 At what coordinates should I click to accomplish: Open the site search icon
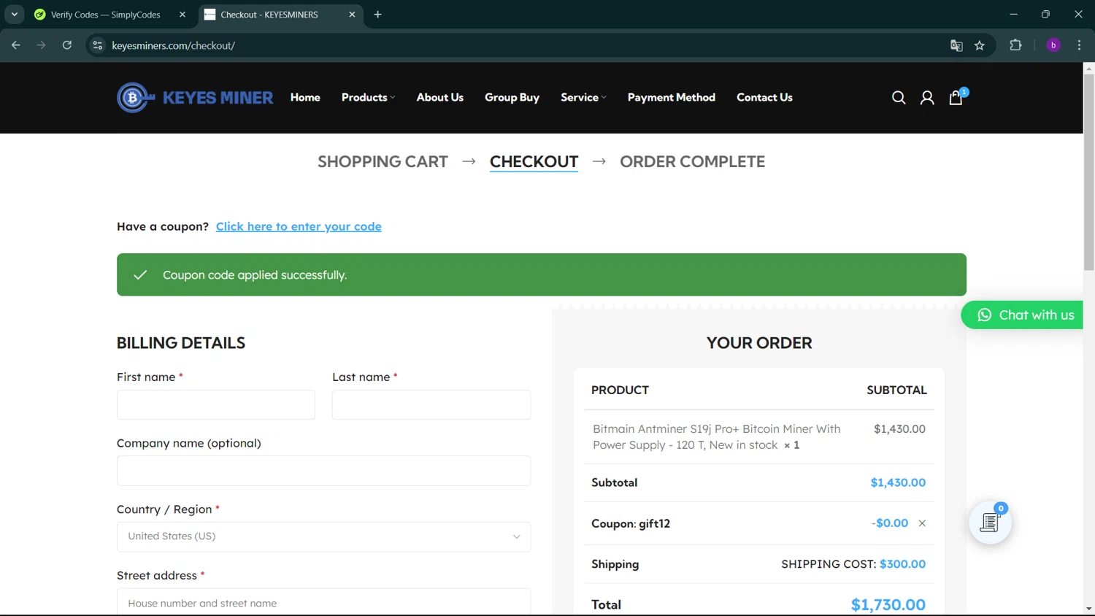click(899, 98)
